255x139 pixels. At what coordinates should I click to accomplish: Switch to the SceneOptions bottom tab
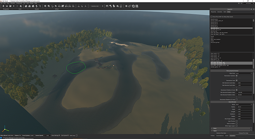220,136
